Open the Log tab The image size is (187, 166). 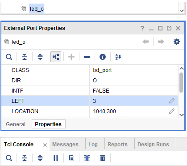coord(93,145)
